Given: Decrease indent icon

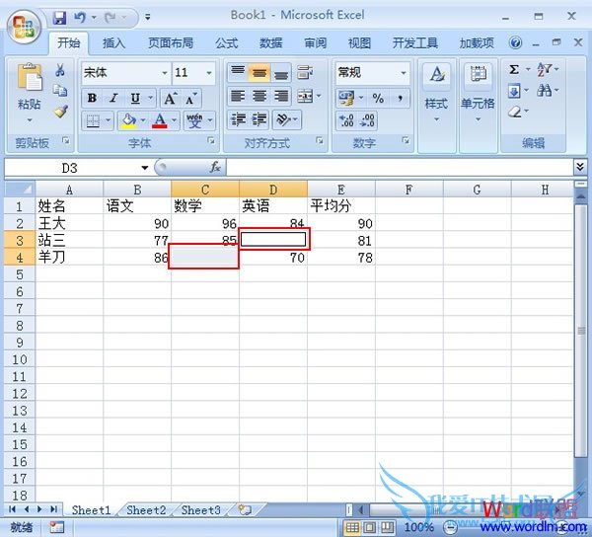Looking at the screenshot, I should pos(238,119).
